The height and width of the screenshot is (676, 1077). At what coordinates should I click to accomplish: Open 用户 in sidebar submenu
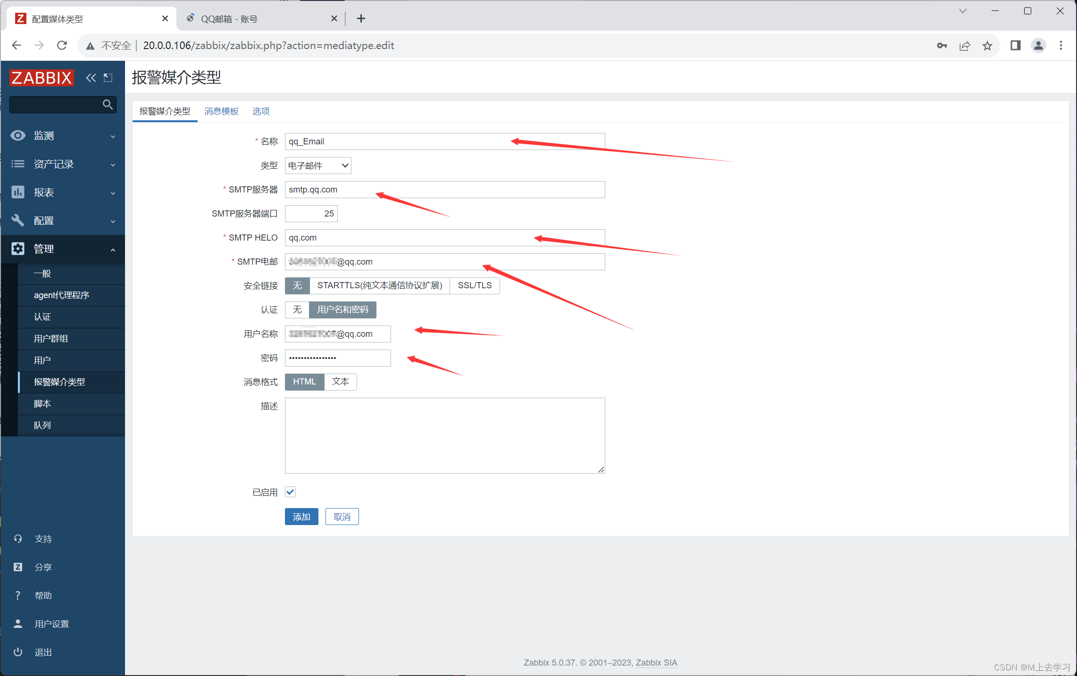72,360
